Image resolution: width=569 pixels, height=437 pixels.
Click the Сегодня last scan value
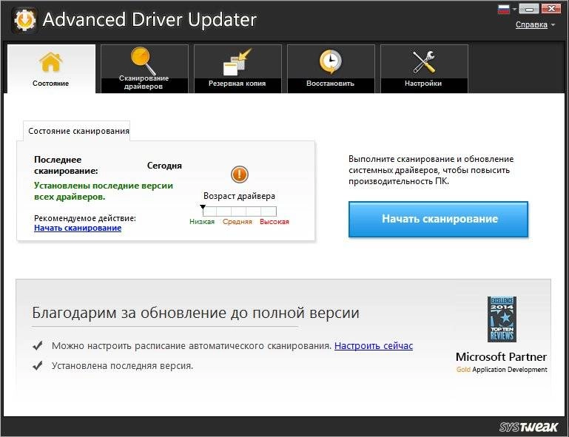164,166
